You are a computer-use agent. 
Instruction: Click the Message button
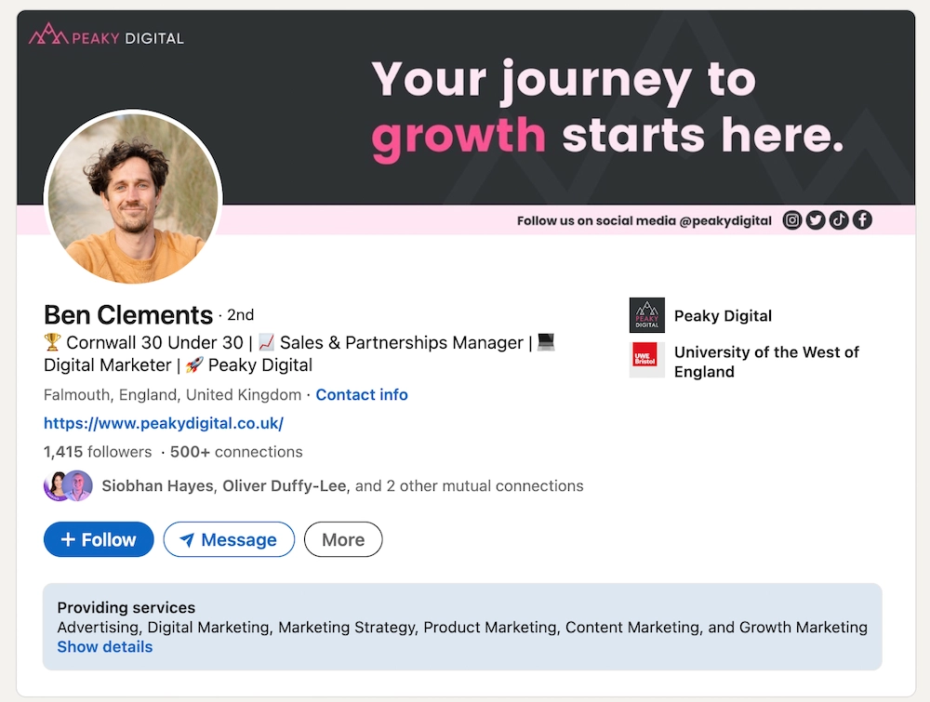pos(229,539)
